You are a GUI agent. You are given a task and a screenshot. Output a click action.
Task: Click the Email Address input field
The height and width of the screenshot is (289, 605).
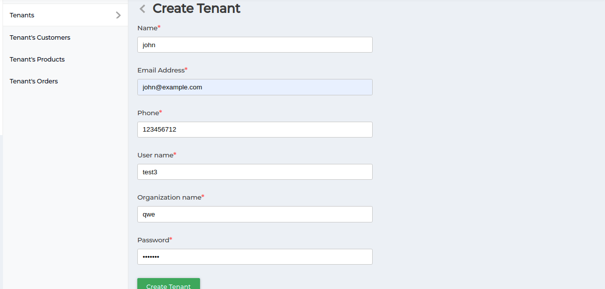tap(255, 87)
